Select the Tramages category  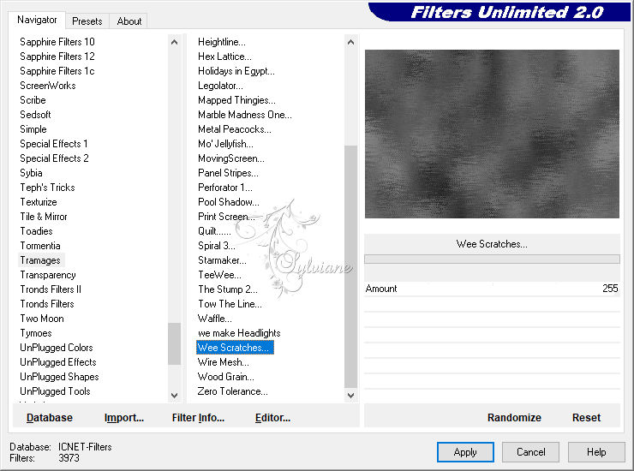tap(40, 260)
